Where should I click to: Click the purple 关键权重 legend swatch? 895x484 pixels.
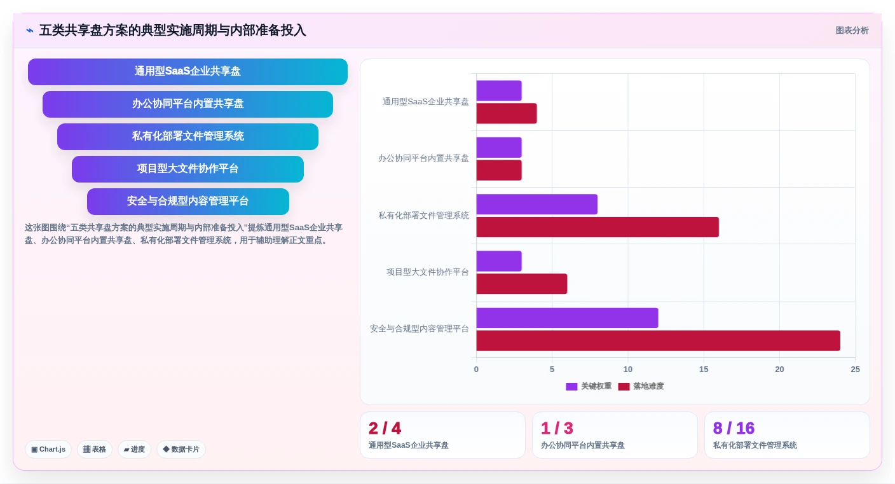click(571, 386)
